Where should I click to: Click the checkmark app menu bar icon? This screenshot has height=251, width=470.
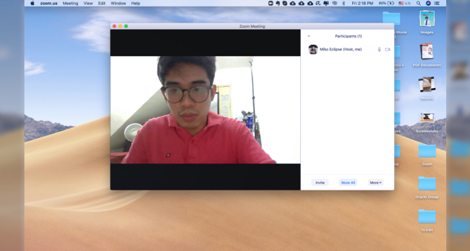(285, 3)
